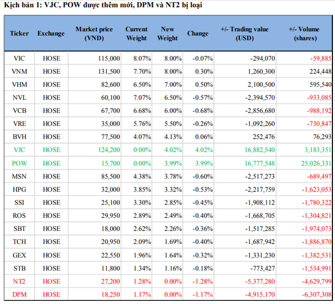Click POW new weight 3.99% in New Weight column
Screen dimensions: 335x304
click(173, 163)
